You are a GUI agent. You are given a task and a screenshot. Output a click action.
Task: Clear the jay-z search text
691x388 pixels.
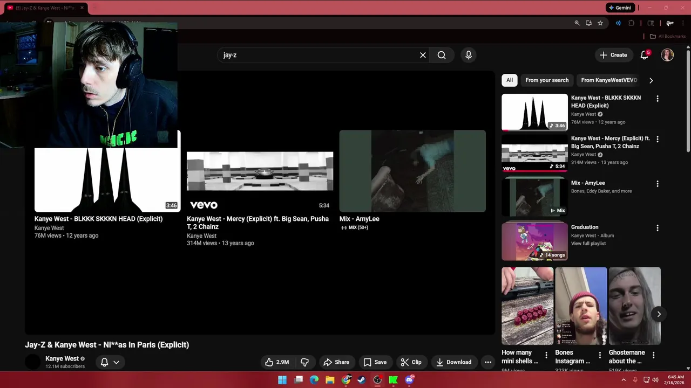pos(423,55)
